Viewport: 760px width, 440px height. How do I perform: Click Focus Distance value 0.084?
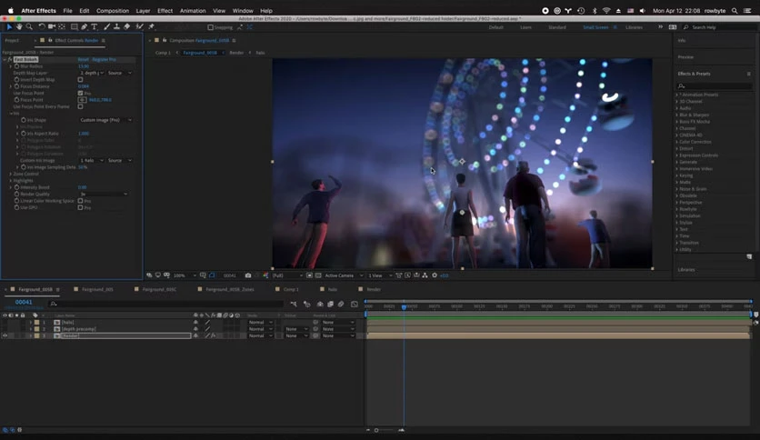[84, 86]
